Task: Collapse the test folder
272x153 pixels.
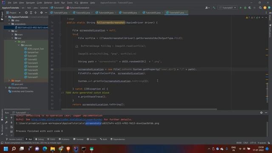Action: tap(12, 38)
